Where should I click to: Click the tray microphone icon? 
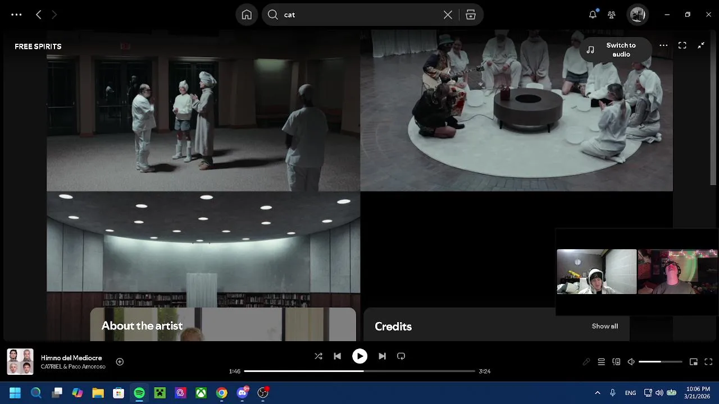click(x=613, y=393)
